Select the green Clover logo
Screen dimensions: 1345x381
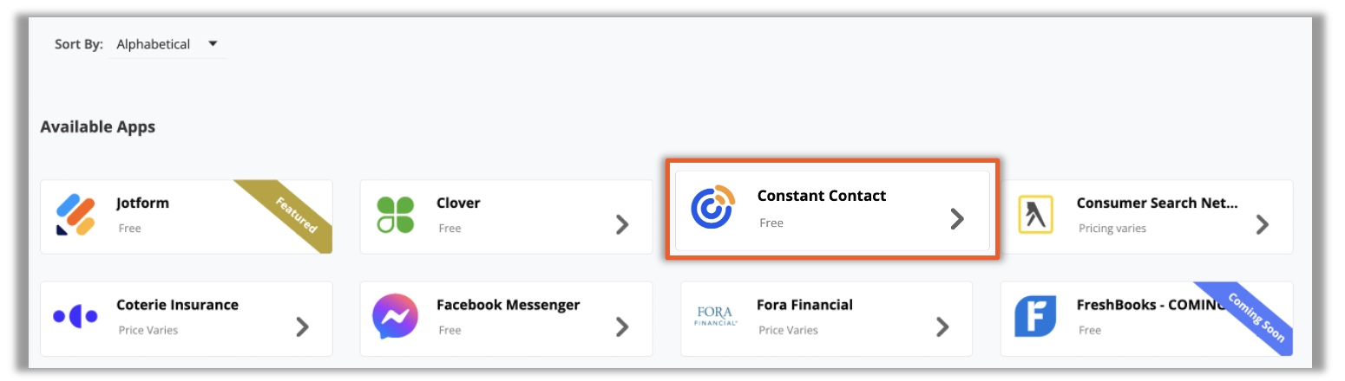click(396, 215)
